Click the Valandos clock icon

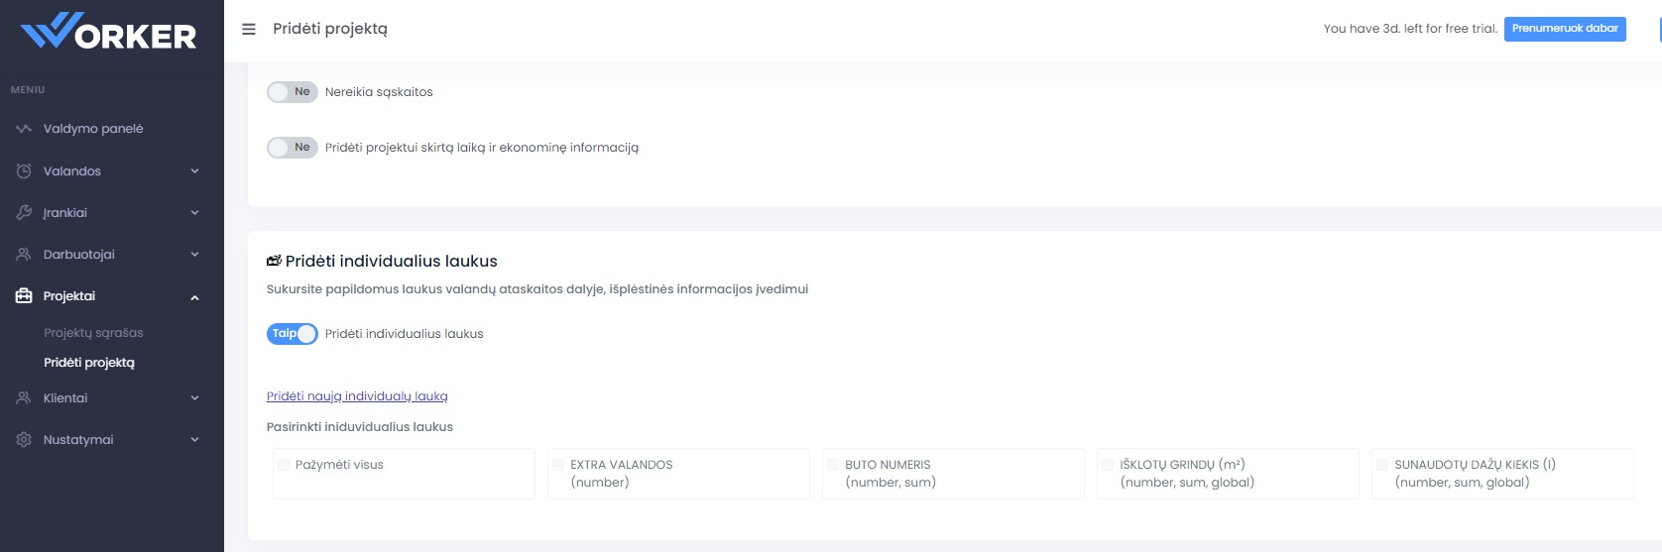pyautogui.click(x=24, y=171)
